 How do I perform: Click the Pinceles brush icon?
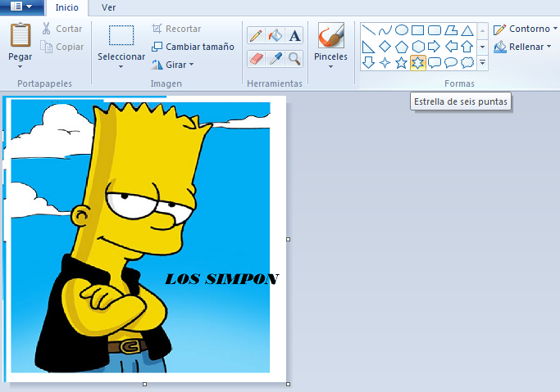330,37
